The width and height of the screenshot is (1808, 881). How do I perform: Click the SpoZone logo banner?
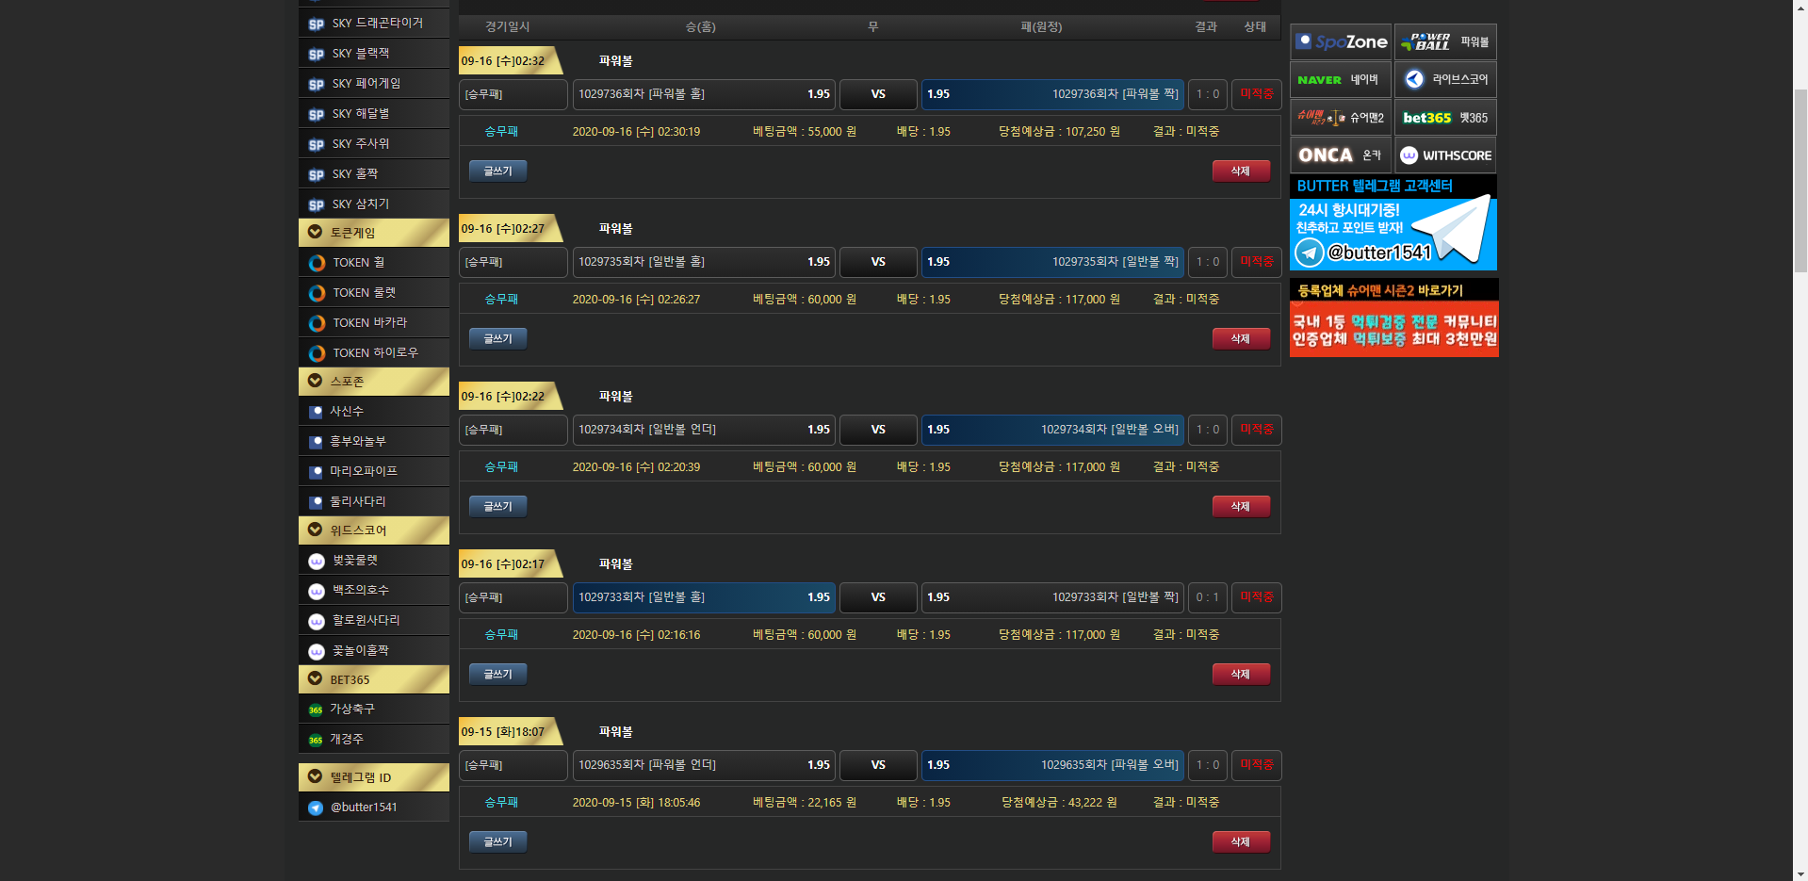click(x=1341, y=42)
